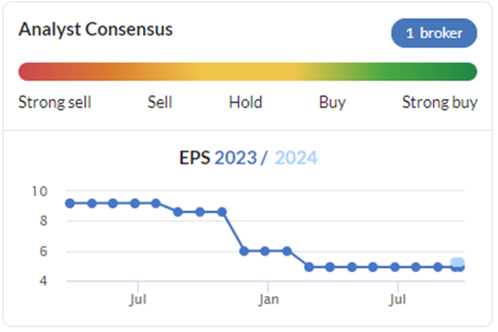The image size is (498, 332).
Task: Click the red end of consensus bar
Action: click(x=28, y=71)
